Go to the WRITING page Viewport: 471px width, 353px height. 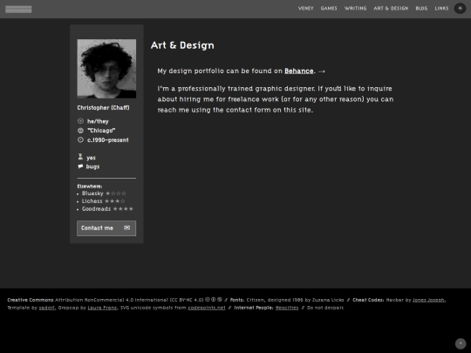click(x=355, y=9)
